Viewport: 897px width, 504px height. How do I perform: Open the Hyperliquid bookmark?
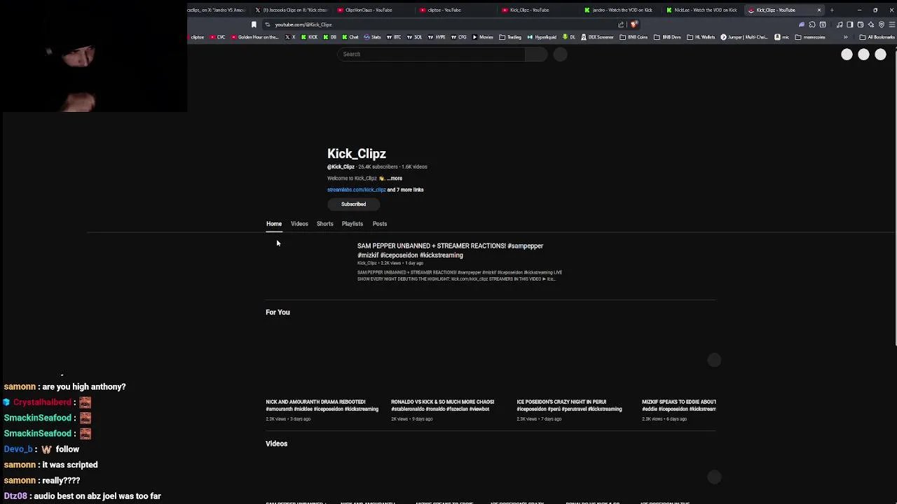pos(542,37)
